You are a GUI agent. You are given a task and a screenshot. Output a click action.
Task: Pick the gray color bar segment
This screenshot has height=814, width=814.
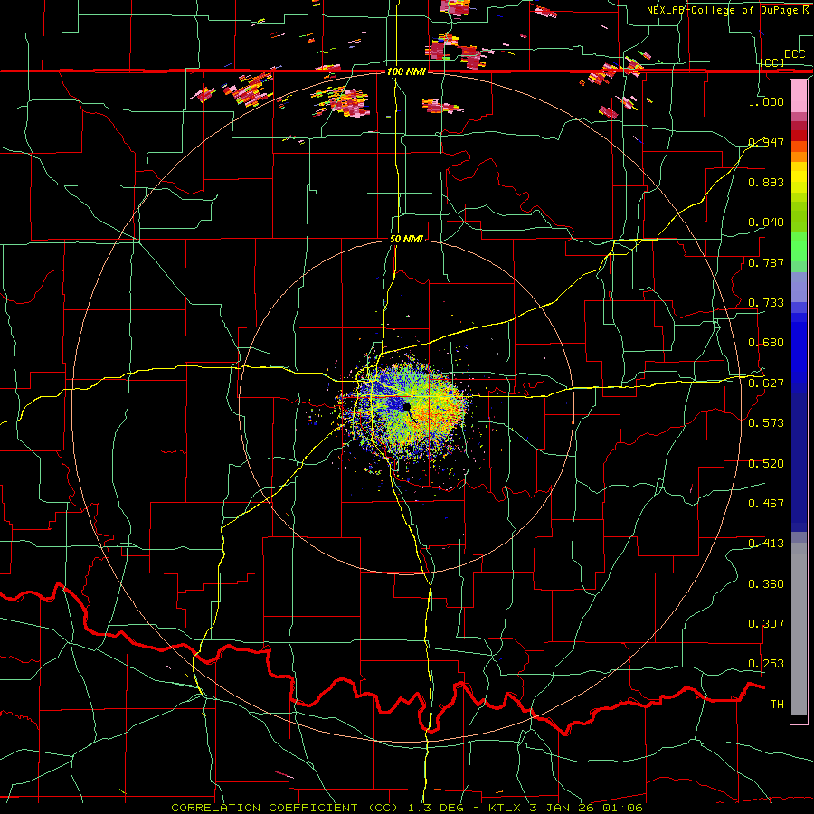coord(799,629)
